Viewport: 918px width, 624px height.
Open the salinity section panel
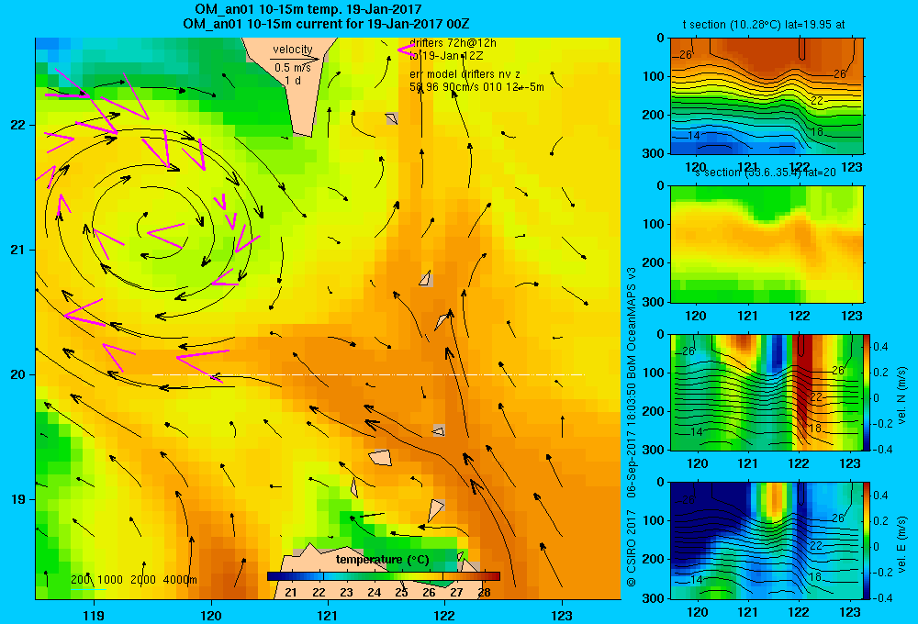pyautogui.click(x=767, y=244)
